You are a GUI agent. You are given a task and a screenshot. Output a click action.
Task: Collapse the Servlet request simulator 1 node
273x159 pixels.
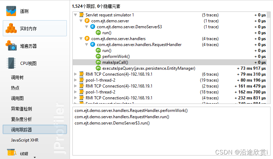(75, 15)
